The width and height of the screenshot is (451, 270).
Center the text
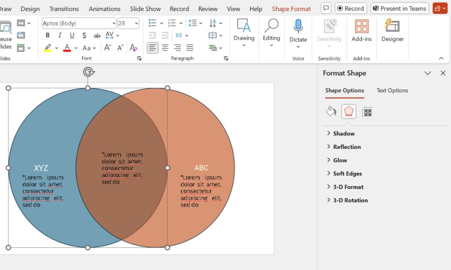point(165,48)
